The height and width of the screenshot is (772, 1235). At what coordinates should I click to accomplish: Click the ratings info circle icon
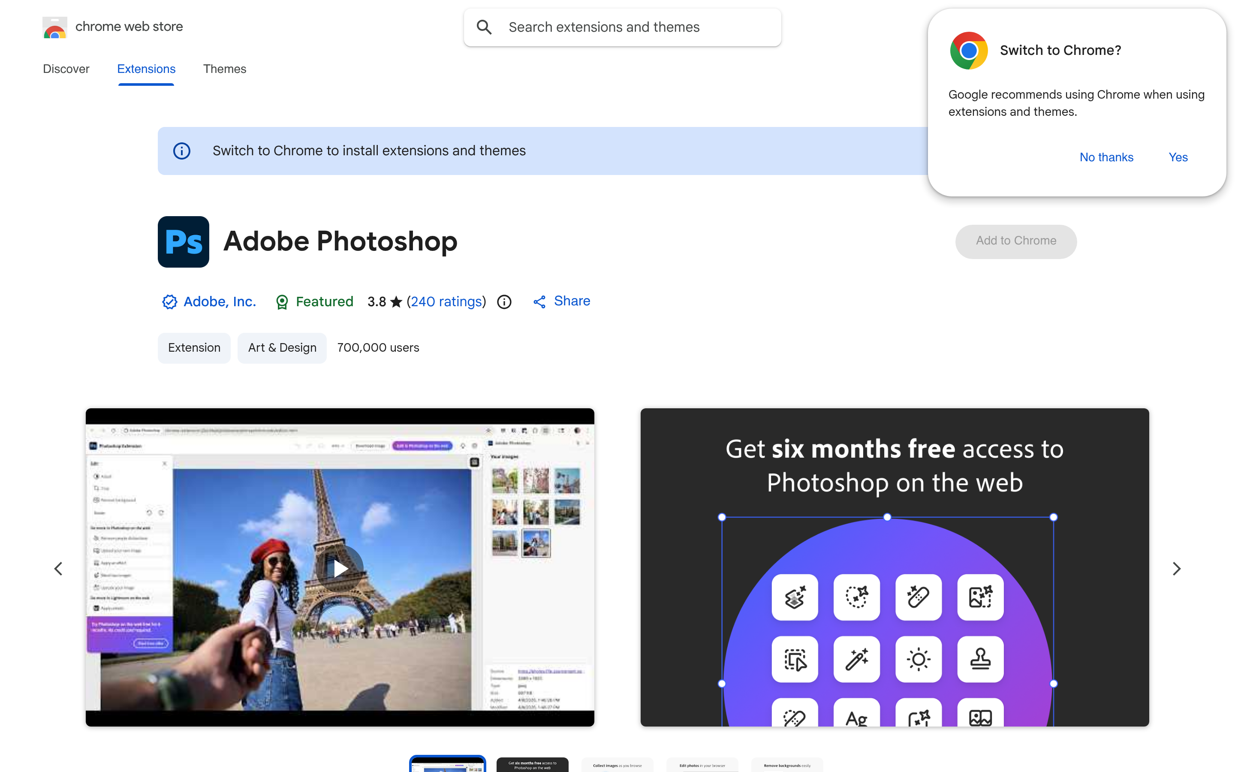point(504,302)
